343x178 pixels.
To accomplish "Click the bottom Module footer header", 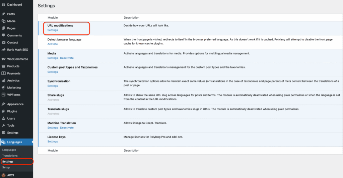I will click(x=53, y=151).
